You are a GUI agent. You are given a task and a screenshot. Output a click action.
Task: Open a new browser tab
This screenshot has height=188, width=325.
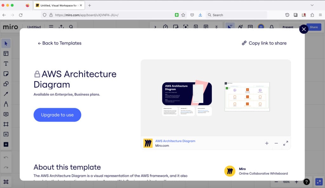click(89, 5)
